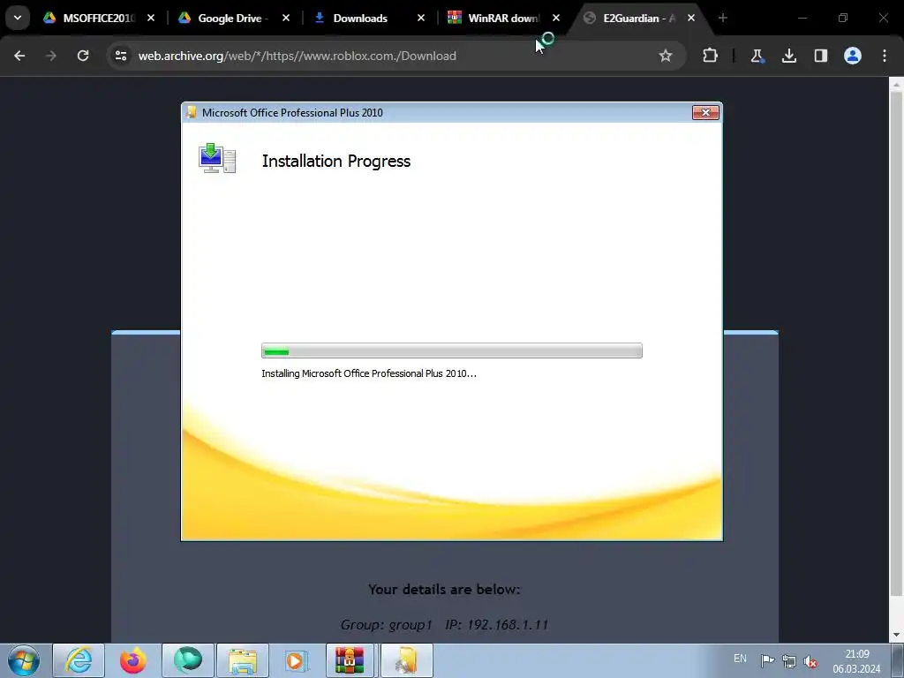This screenshot has height=678, width=904.
Task: Close the MSOFFICE2010 tab
Action: click(x=151, y=18)
